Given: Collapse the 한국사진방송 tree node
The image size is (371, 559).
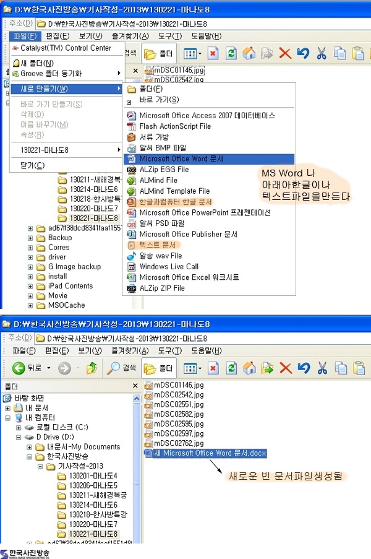Looking at the screenshot, I should 30,457.
